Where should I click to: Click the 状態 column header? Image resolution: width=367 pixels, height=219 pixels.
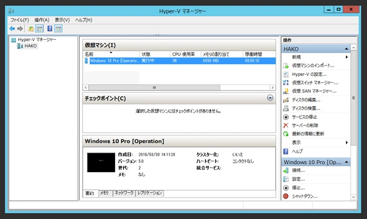coord(155,54)
